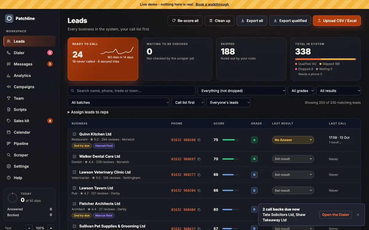Viewport: 369px width, 230px height.
Task: Click the Scraper magnifier icon
Action: [x=9, y=155]
